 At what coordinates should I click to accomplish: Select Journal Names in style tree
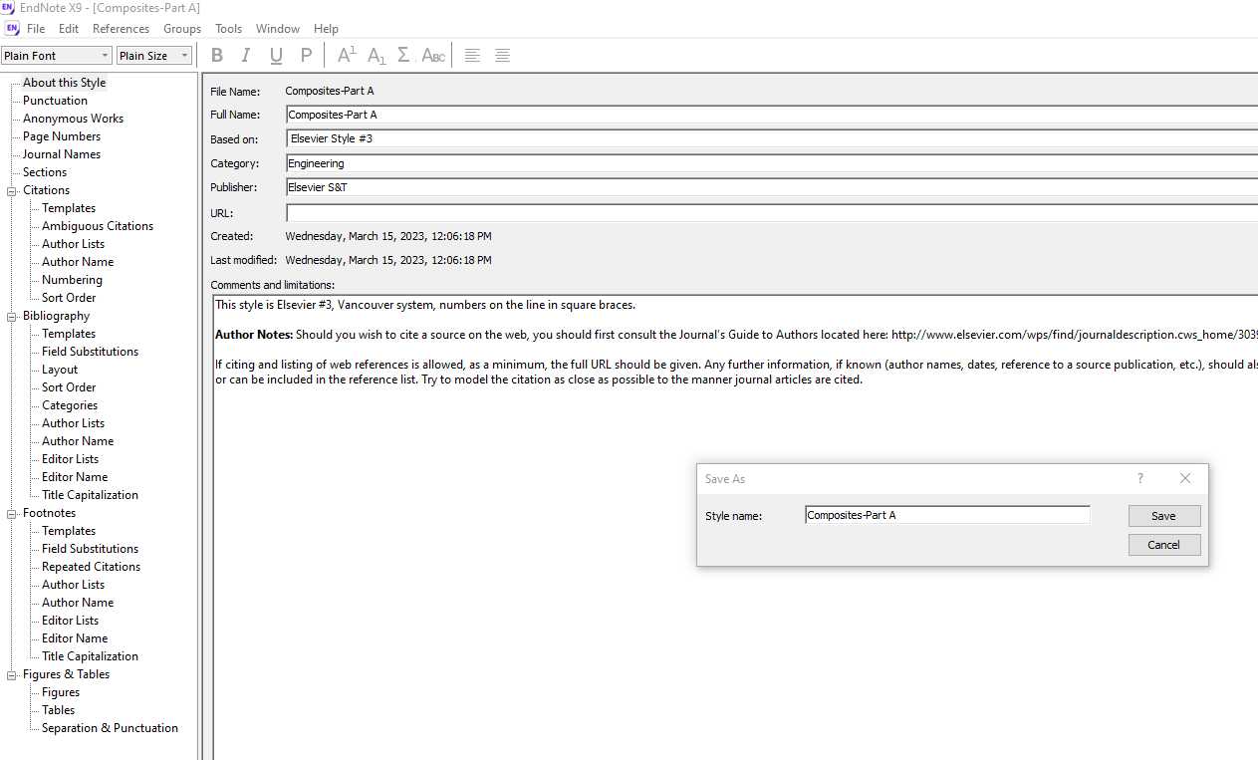[x=61, y=154]
